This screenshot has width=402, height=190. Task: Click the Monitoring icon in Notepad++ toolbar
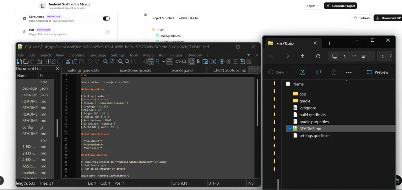(214, 61)
